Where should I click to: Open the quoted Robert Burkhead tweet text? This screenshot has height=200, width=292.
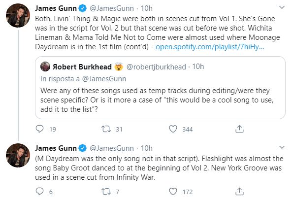(157, 100)
